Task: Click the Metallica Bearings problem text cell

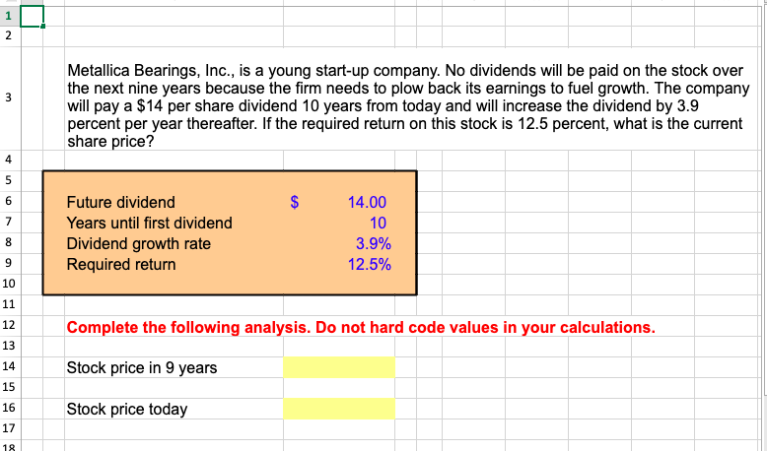Action: (408, 105)
